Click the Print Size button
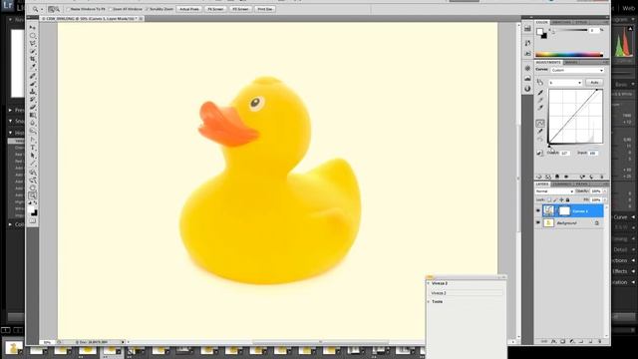 click(265, 9)
